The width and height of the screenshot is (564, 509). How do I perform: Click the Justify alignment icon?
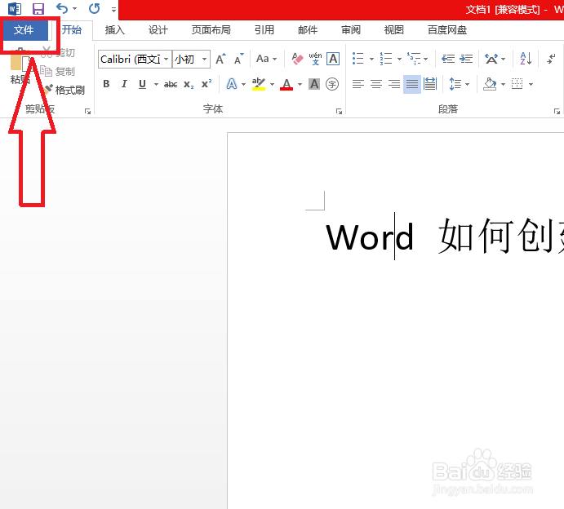pyautogui.click(x=412, y=85)
